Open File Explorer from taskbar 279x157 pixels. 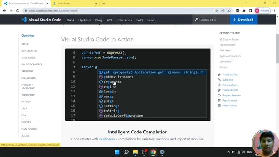pos(135,152)
